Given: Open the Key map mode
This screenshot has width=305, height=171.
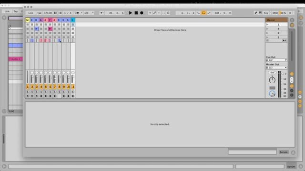Looking at the screenshot, I should 266,13.
